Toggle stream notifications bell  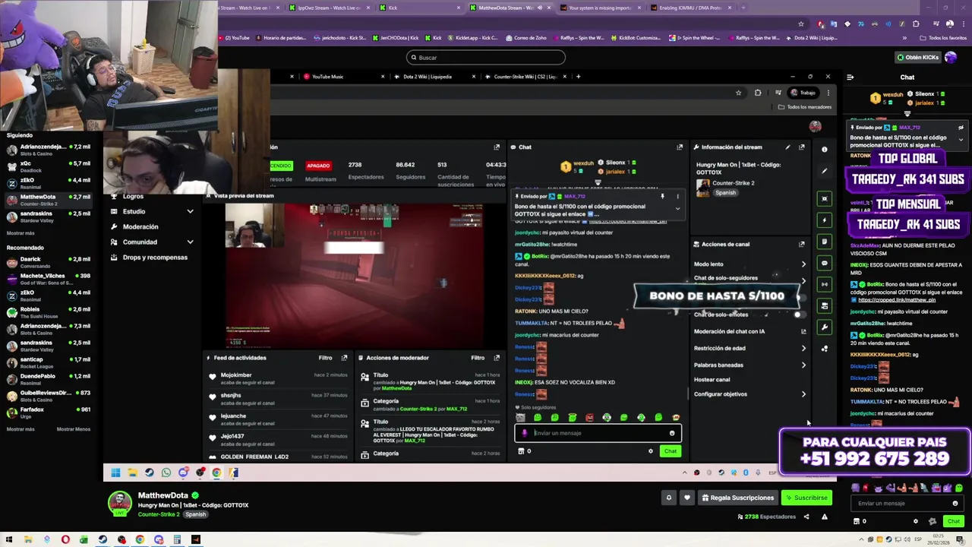[x=669, y=498]
